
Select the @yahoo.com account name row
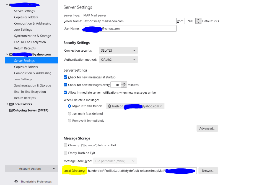point(31,54)
